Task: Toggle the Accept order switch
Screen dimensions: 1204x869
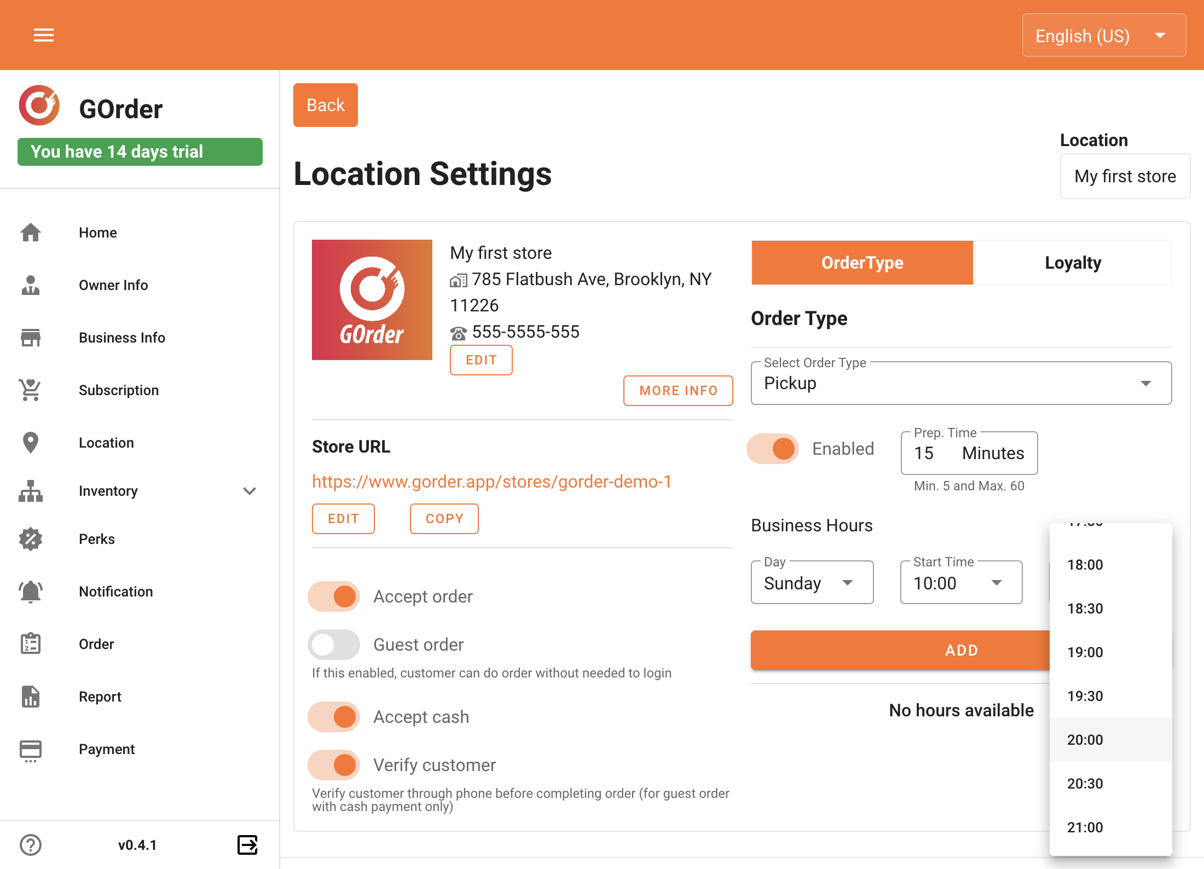Action: click(334, 596)
